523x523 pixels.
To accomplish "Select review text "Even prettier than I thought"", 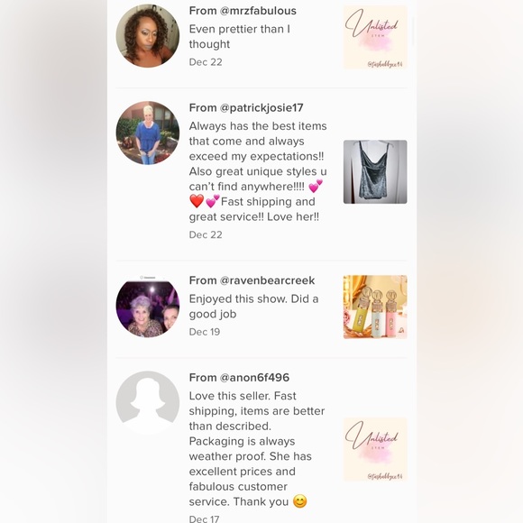I will click(240, 36).
